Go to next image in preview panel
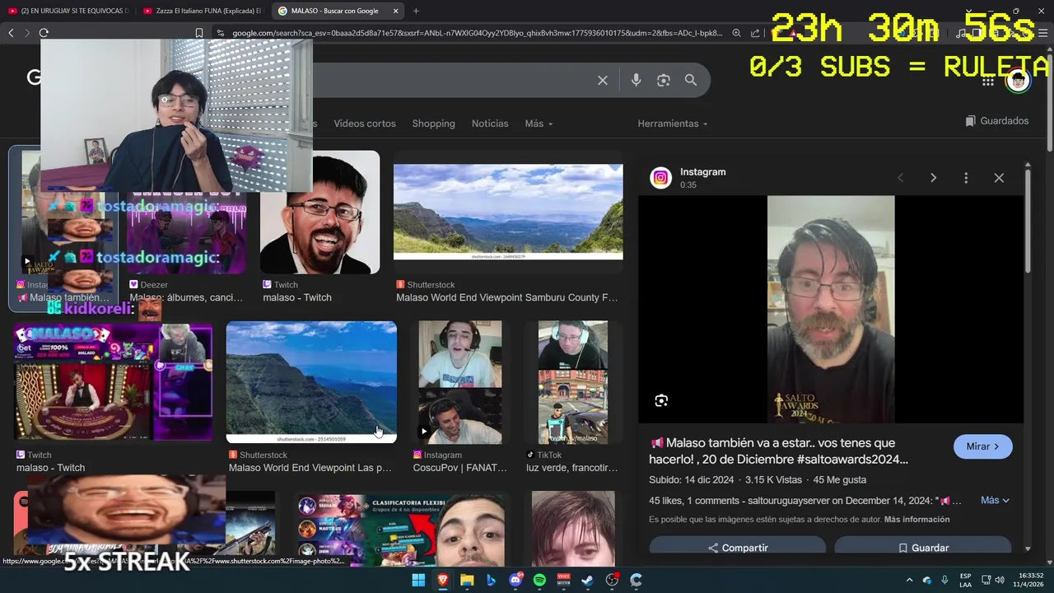The image size is (1054, 593). click(x=933, y=178)
